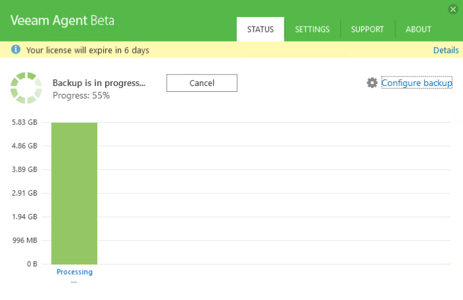Click the 996 MB axis label
Viewport: 463px width, 300px height.
(25, 241)
